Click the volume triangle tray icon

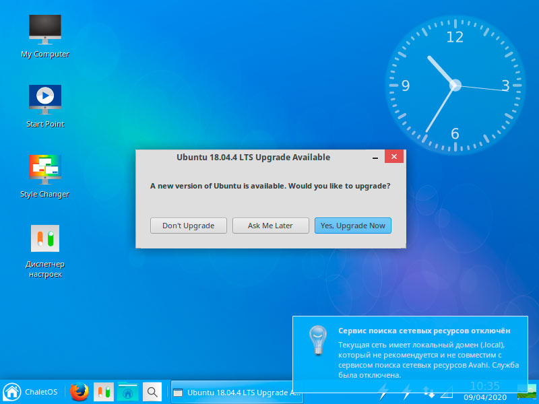[446, 392]
